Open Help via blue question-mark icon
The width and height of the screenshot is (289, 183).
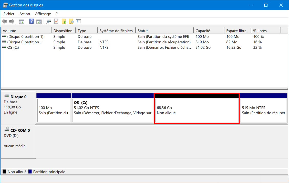(32, 21)
